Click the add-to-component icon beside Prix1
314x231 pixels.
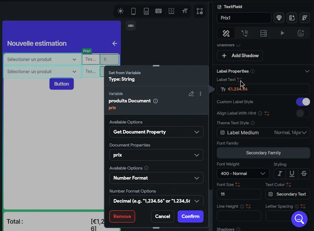(x=292, y=18)
